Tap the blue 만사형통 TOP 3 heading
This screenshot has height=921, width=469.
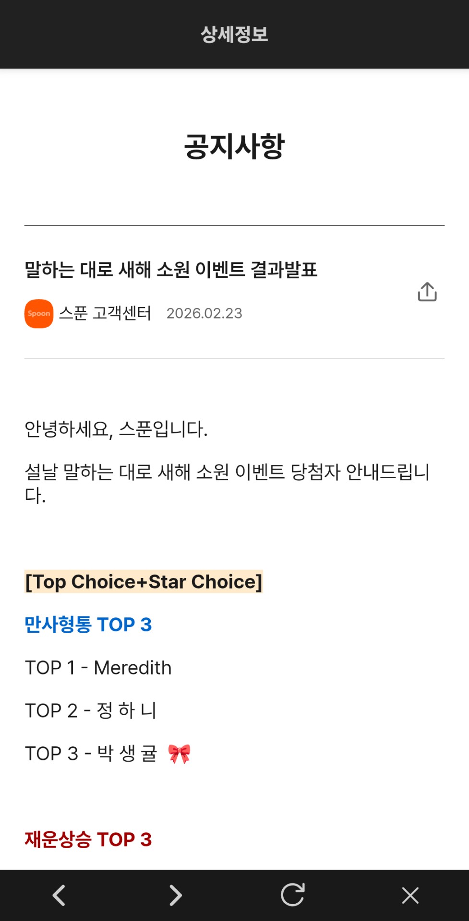coord(88,625)
